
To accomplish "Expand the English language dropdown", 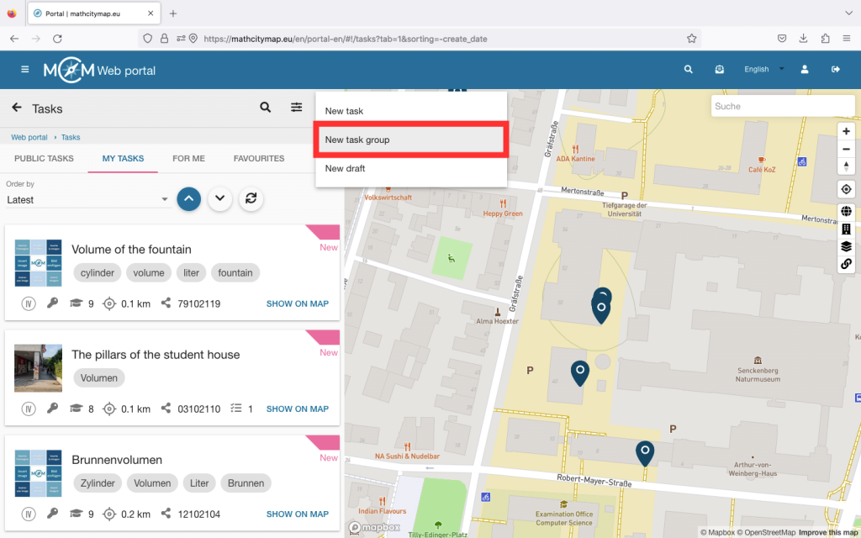I will click(763, 70).
